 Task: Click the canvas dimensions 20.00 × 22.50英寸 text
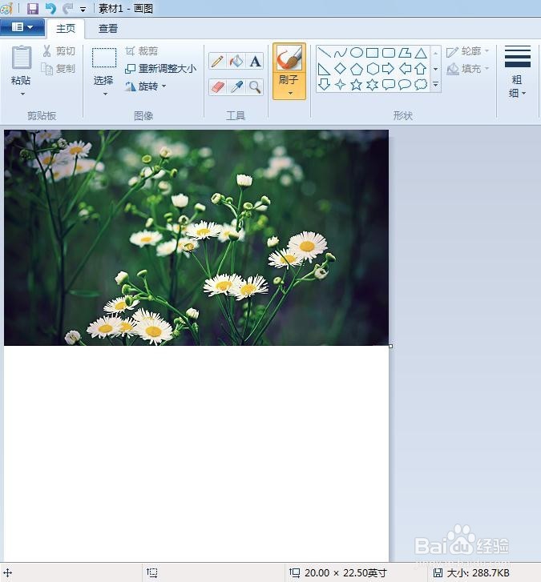pos(346,572)
